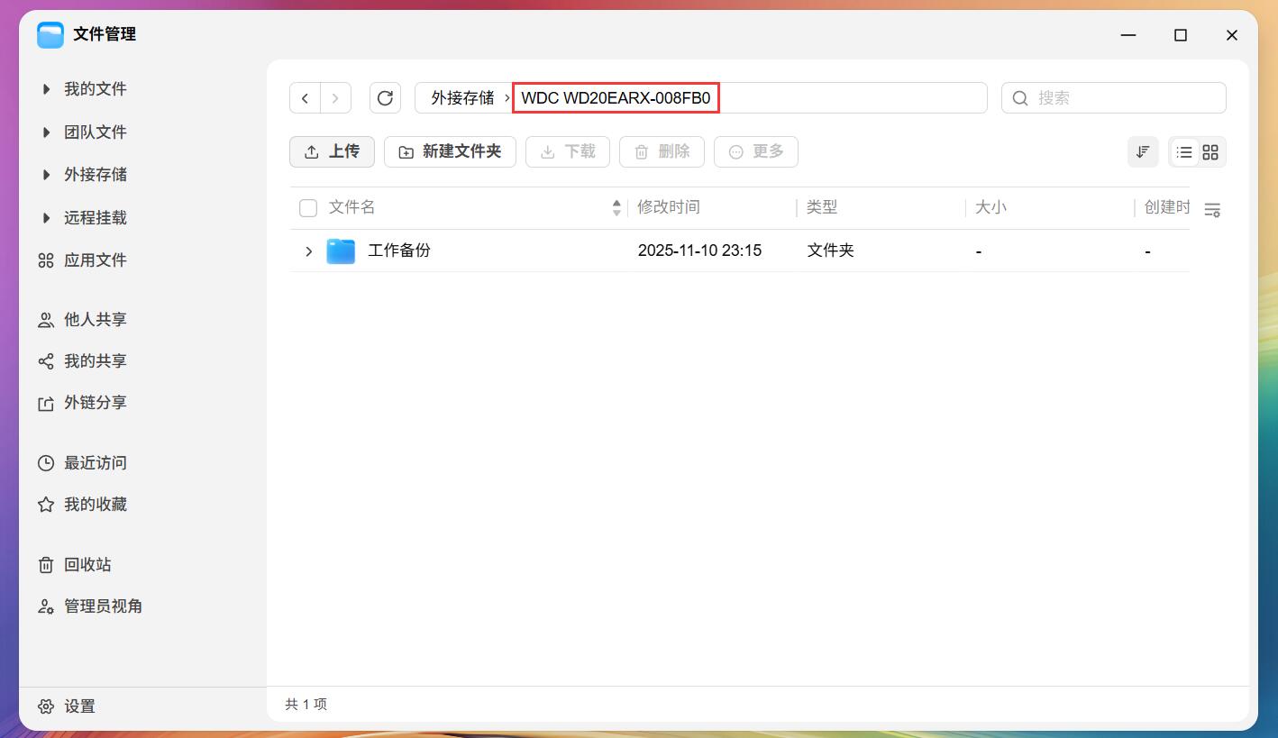1278x738 pixels.
Task: Expand the 外接存储 tree arrow
Action: point(46,175)
